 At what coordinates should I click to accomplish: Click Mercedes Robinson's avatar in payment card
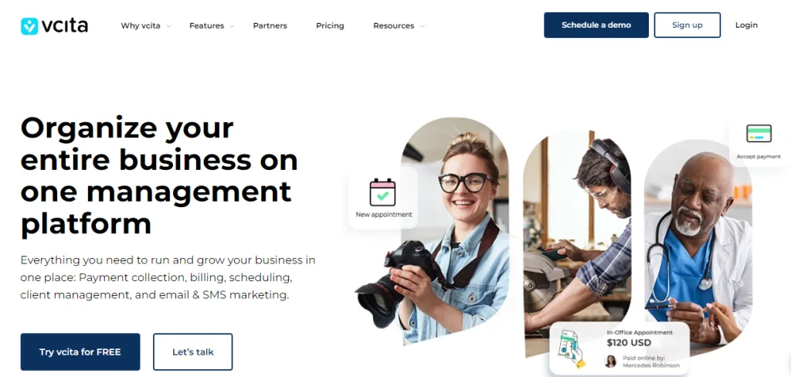[x=610, y=362]
